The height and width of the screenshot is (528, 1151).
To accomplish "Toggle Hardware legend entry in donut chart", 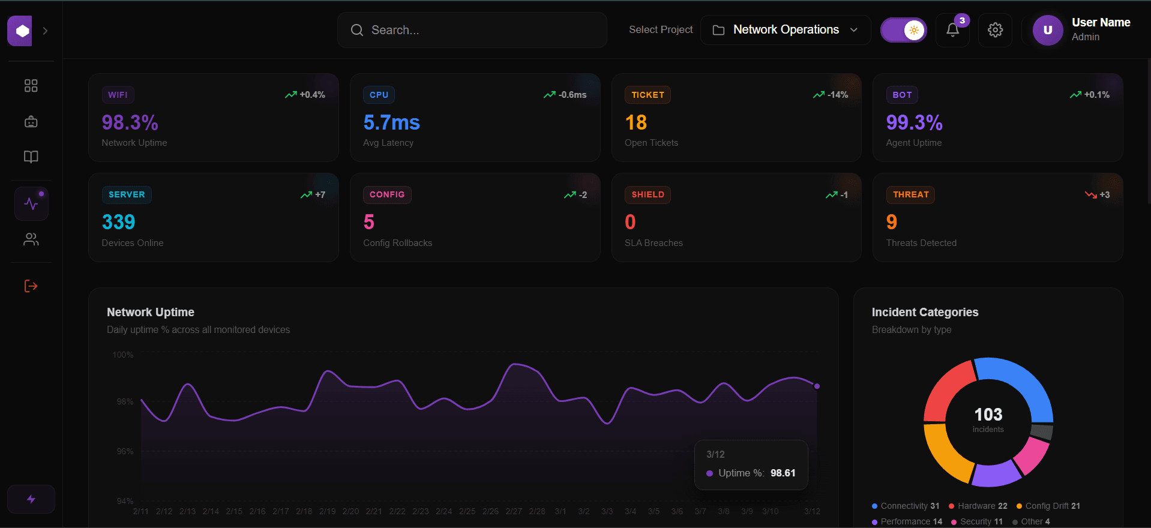I will (978, 506).
